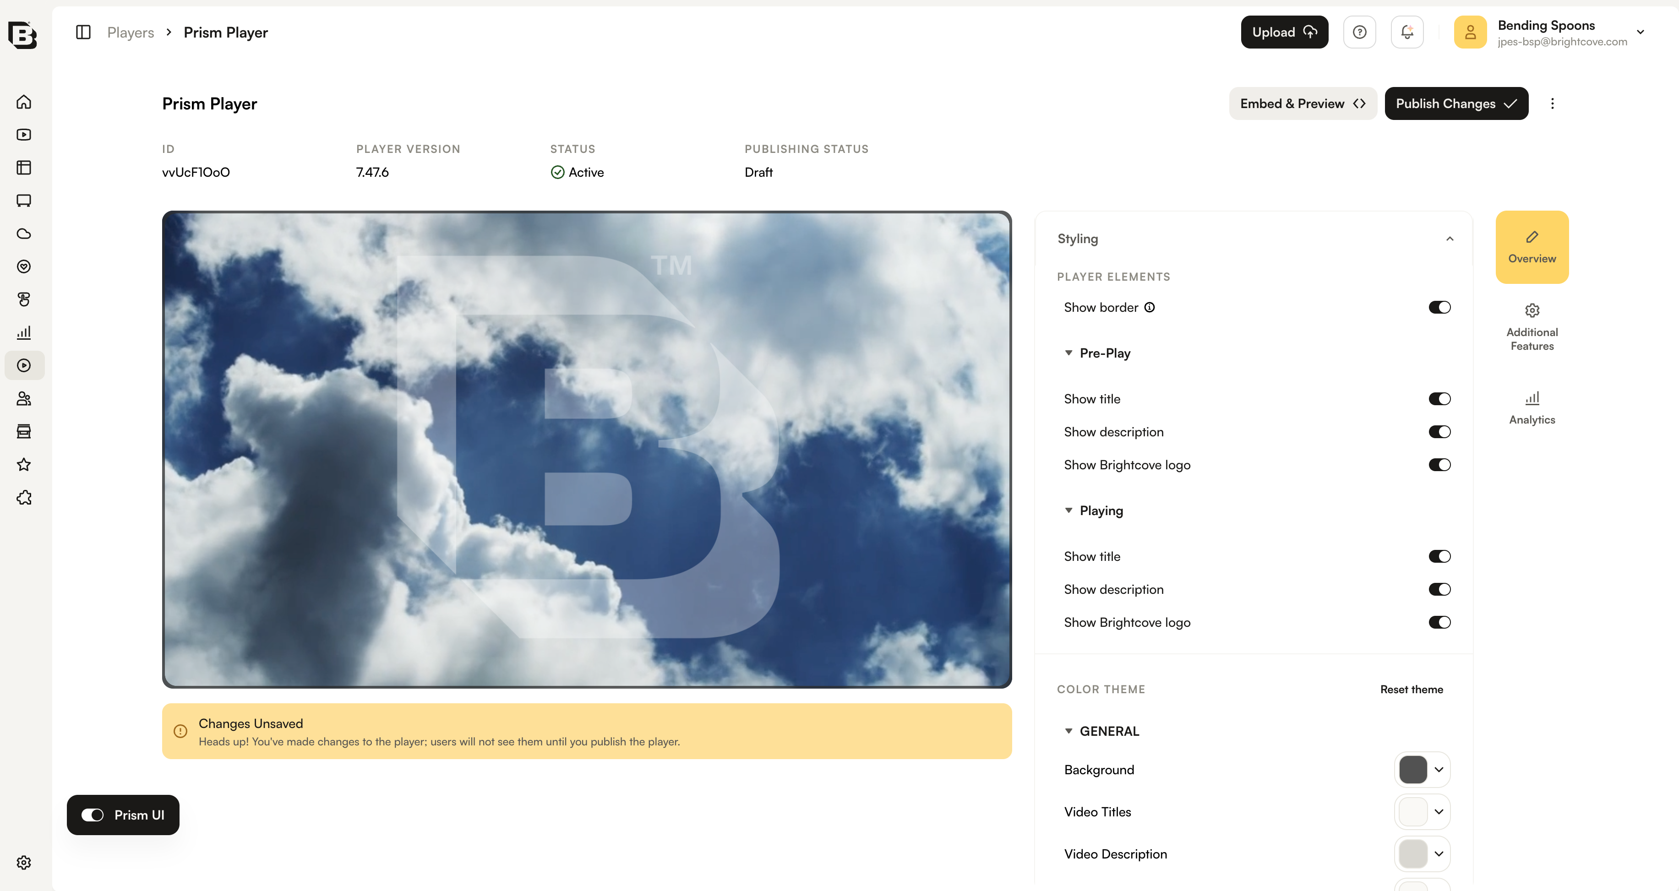The height and width of the screenshot is (891, 1679).
Task: Select the Overview tab
Action: [1532, 247]
